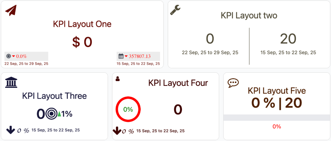Viewport: 331px width, 141px height.
Task: Click the red circular progress ring showing 0%
Action: click(x=128, y=109)
